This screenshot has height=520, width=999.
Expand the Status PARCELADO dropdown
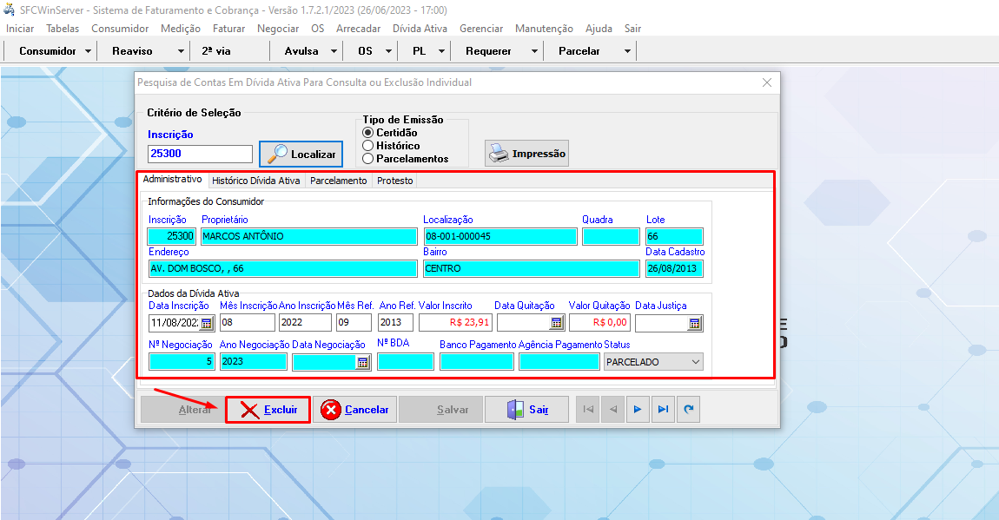(x=694, y=362)
